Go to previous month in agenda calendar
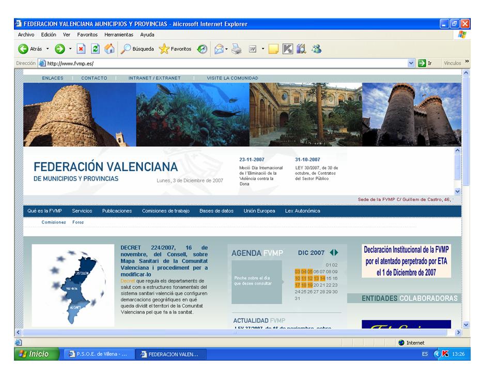 tap(331, 253)
